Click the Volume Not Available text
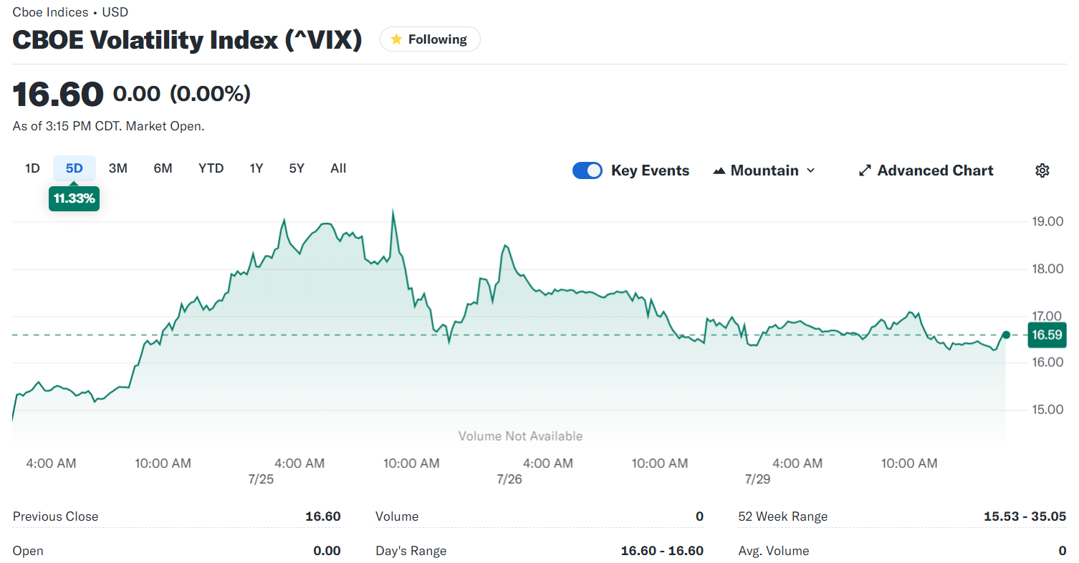The height and width of the screenshot is (563, 1079). click(x=520, y=436)
